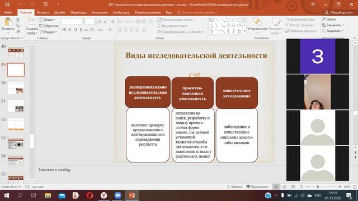Select the triangle shape in shapes gallery

pos(211,26)
